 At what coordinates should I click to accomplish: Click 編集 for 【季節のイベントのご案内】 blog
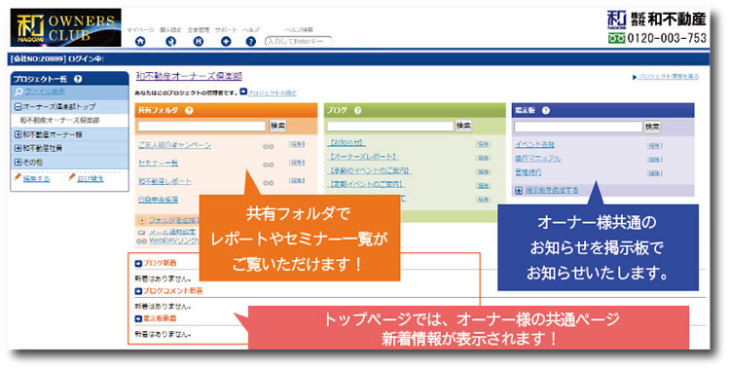tap(483, 171)
